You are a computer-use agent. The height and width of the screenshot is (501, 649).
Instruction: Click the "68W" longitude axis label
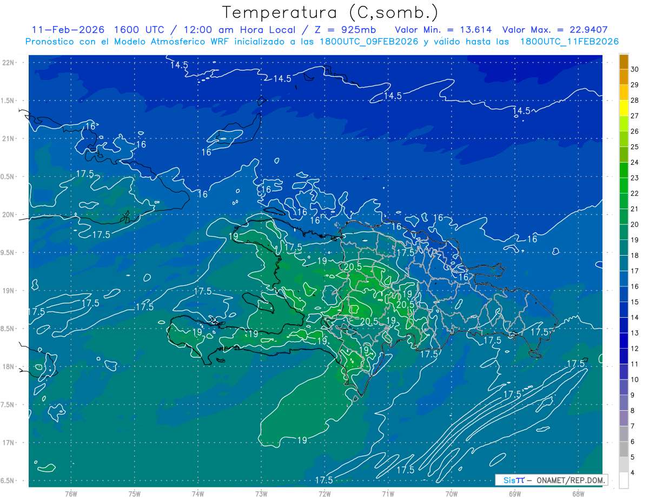578,494
